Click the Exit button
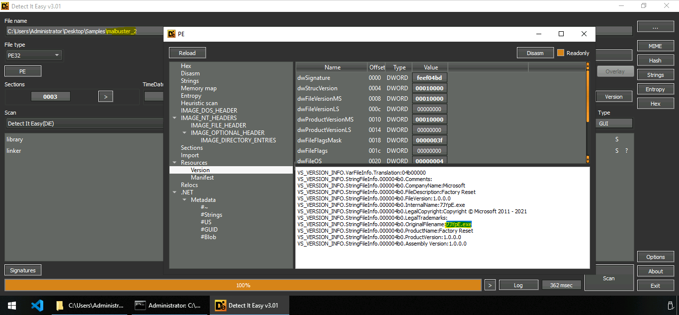This screenshot has height=315, width=679. coord(655,286)
